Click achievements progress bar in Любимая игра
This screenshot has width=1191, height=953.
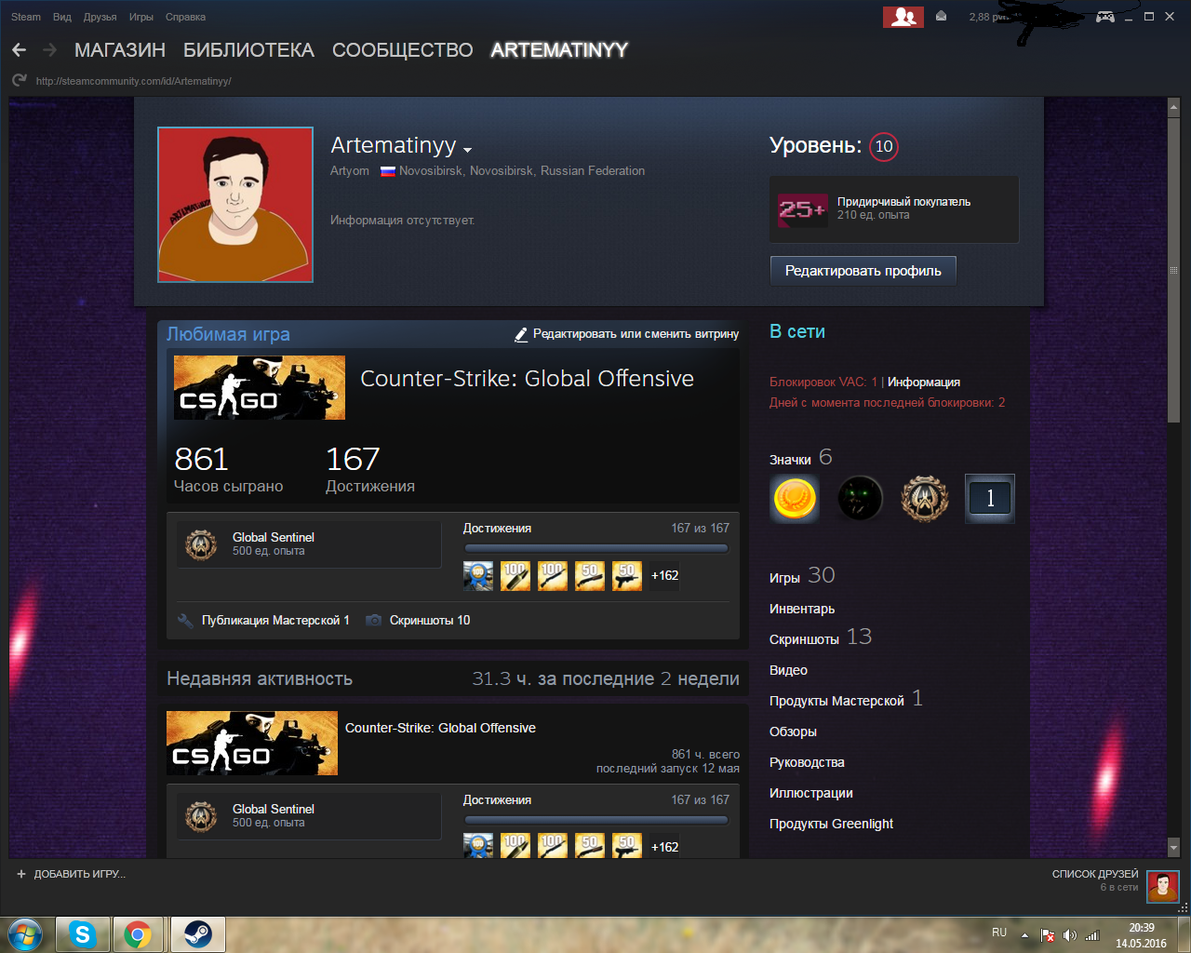596,548
